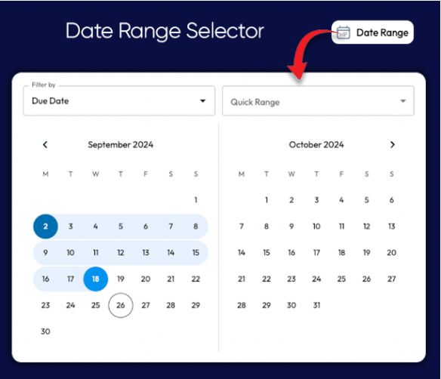Click the October 2024 month heading
The image size is (441, 379).
316,145
